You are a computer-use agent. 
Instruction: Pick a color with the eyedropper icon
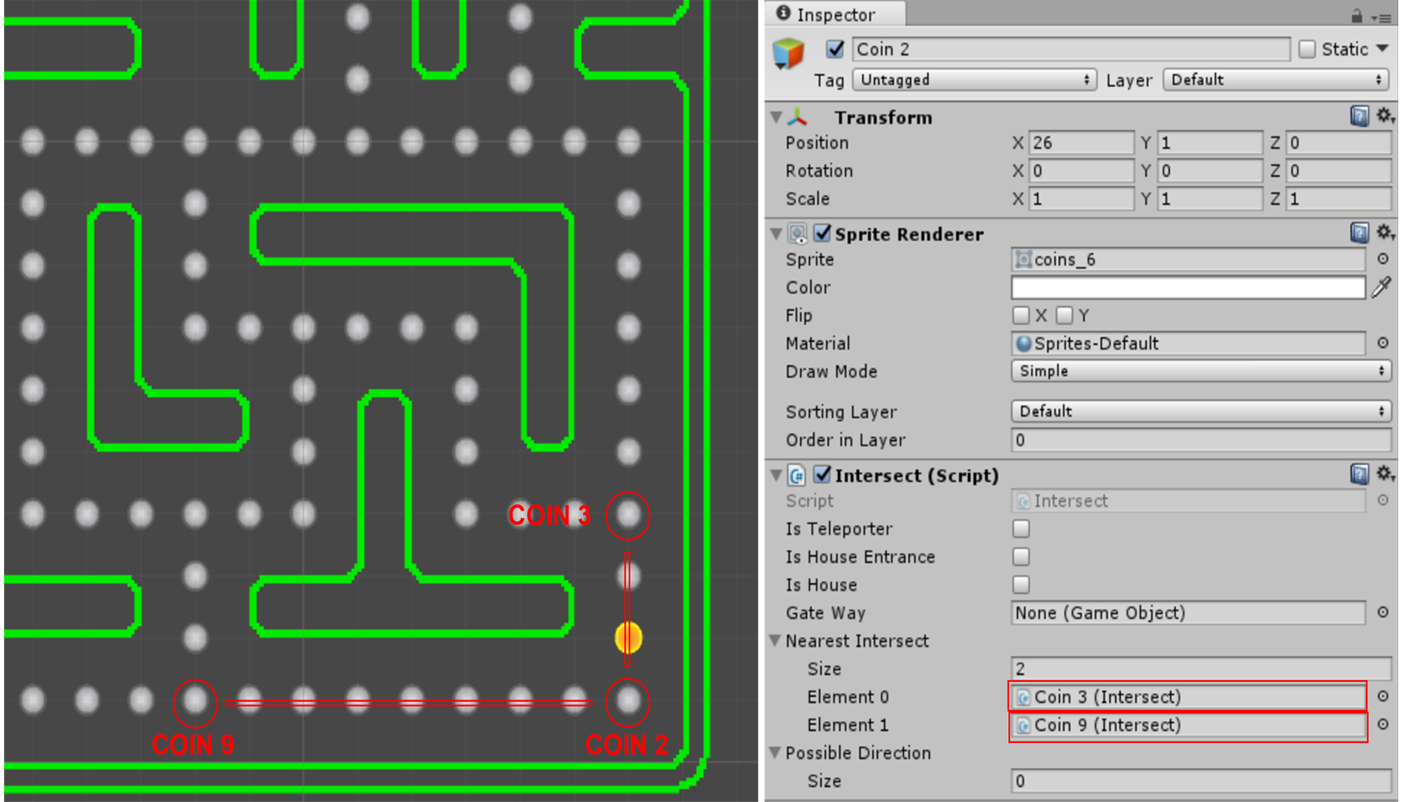1382,287
